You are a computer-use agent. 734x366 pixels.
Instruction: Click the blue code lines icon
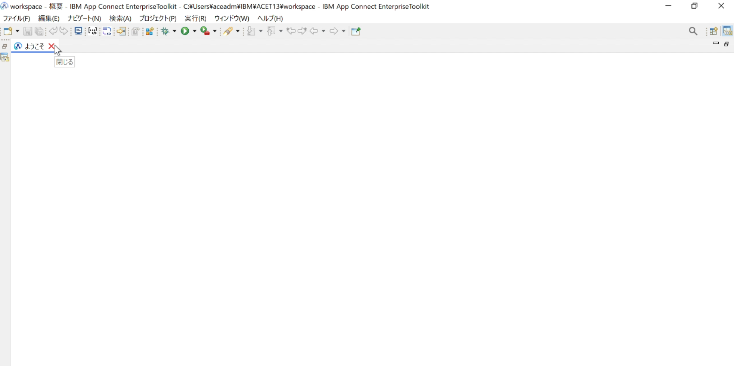pyautogui.click(x=107, y=31)
